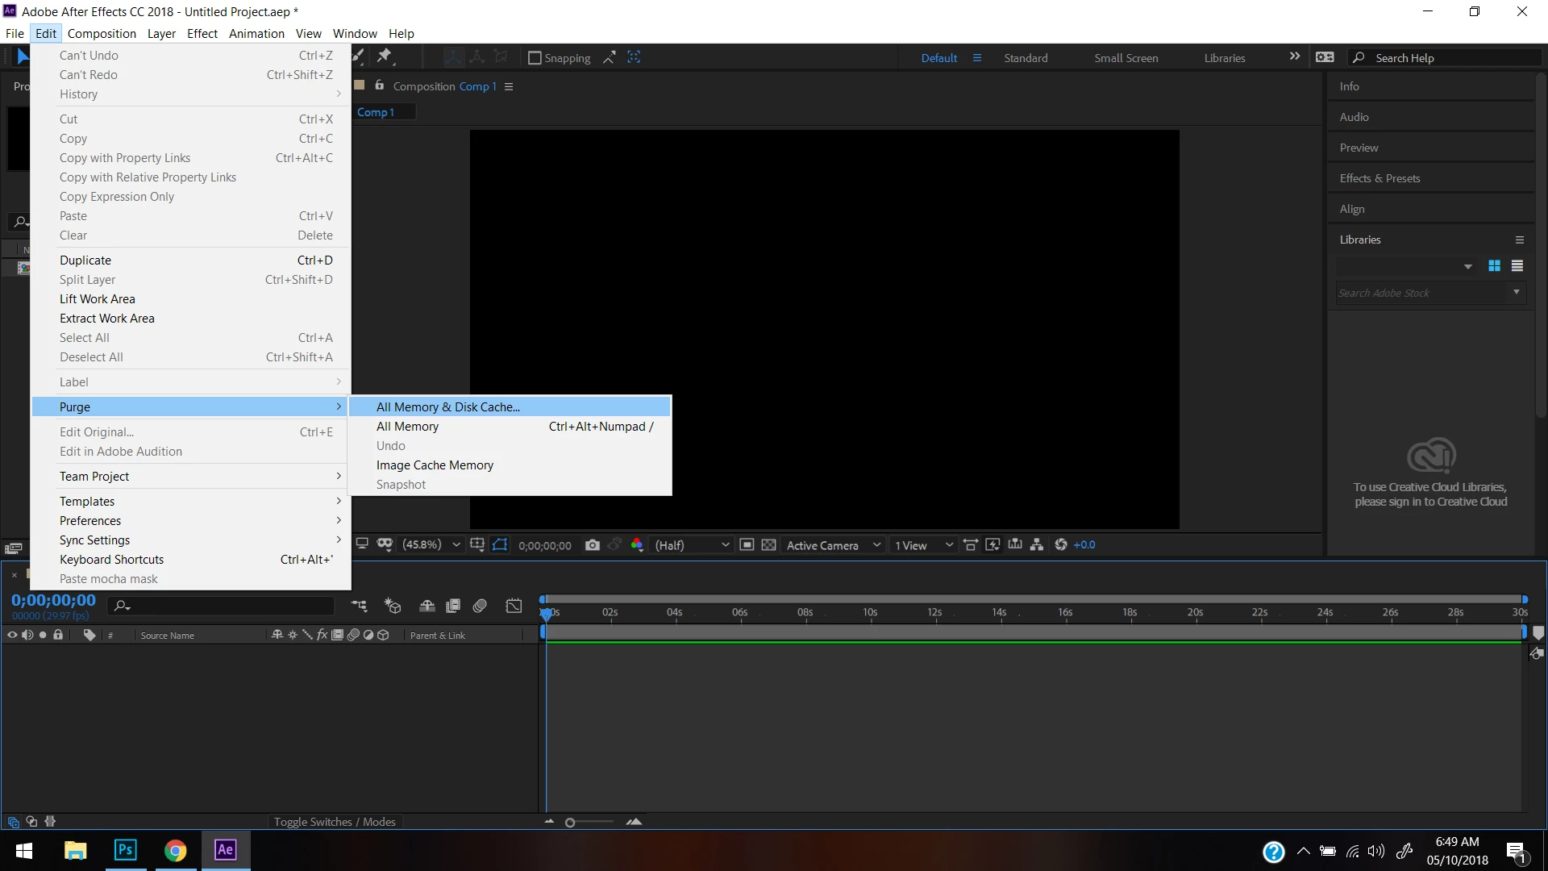Viewport: 1548px width, 871px height.
Task: Click Toggle Switches / Modes button
Action: point(335,822)
